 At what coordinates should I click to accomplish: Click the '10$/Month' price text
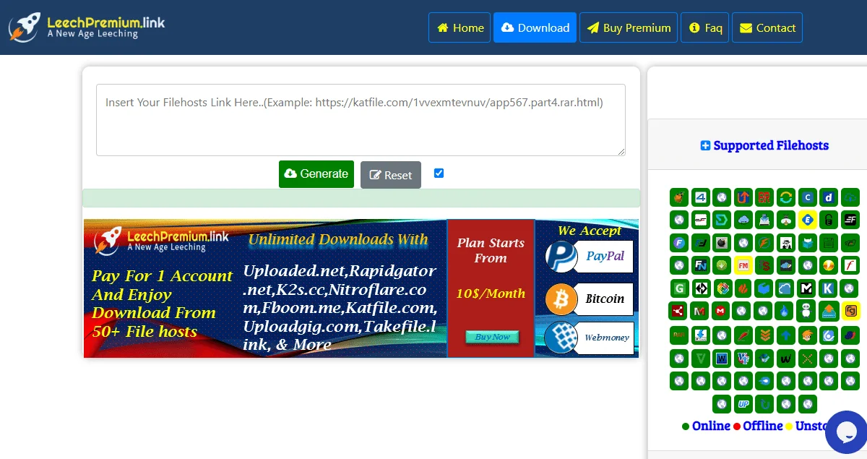click(x=491, y=293)
